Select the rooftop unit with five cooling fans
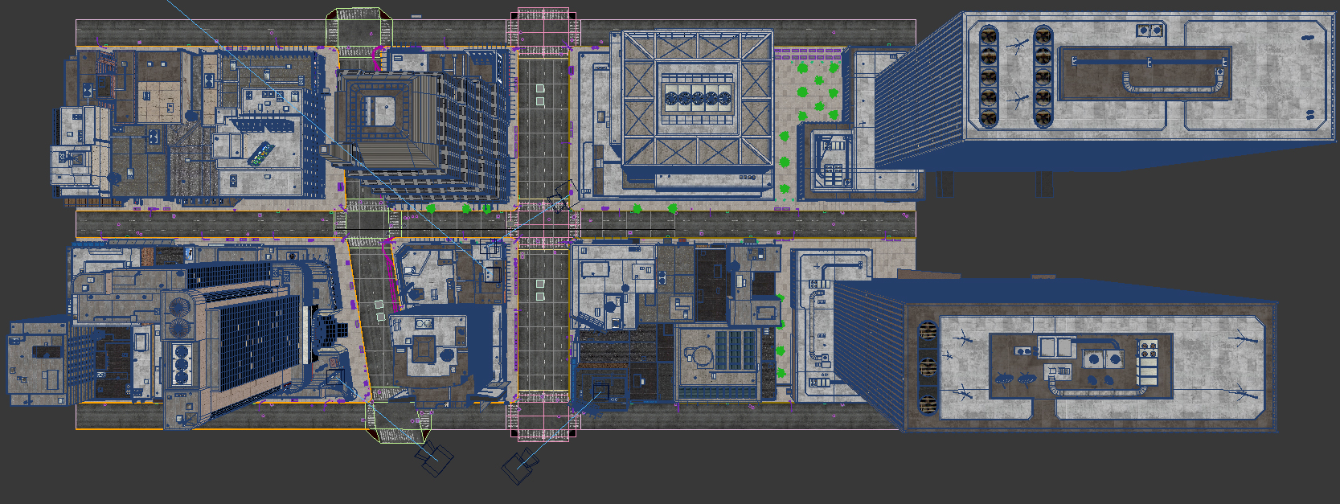The width and height of the screenshot is (1340, 504). pos(698,98)
